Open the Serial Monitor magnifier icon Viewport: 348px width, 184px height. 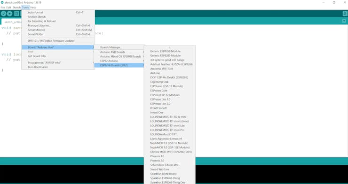pos(345,14)
